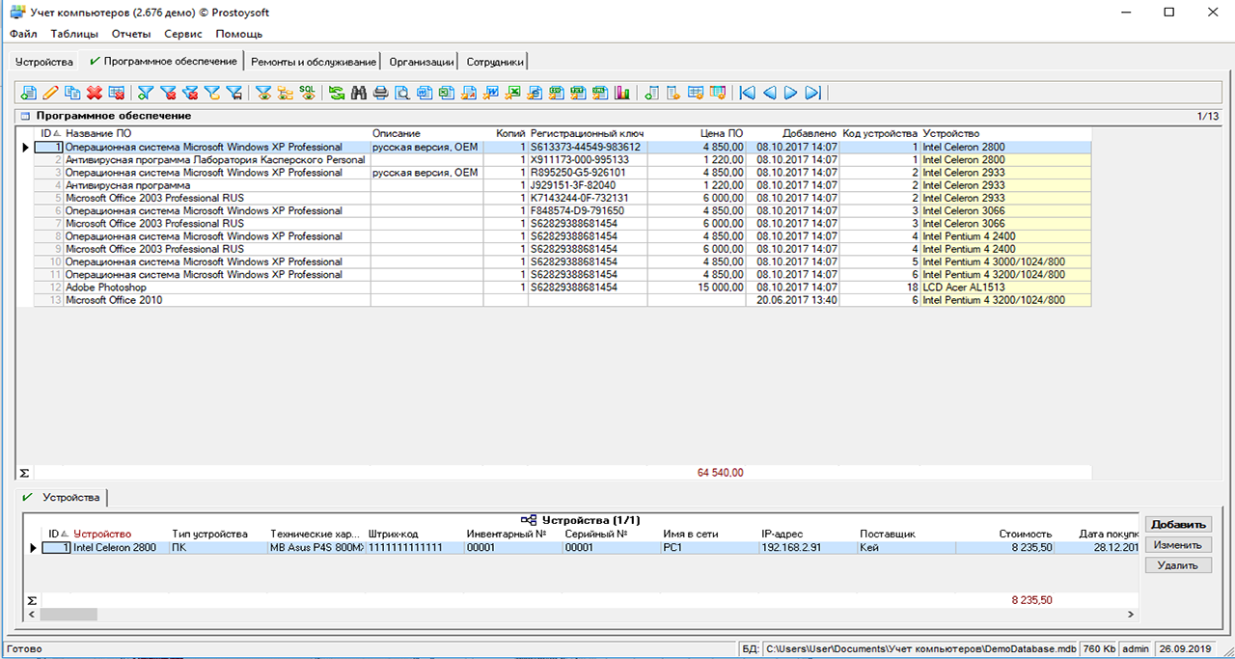This screenshot has height=659, width=1235.
Task: Click the LCD Acer AL1513 device cell
Action: (1006, 288)
